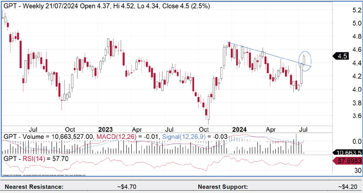Click the Apr label right of 2024
The image size is (363, 193).
coord(272,129)
